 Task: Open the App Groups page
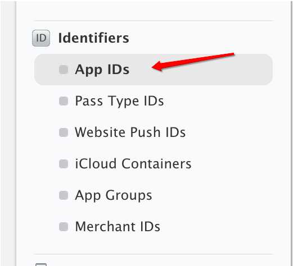point(114,195)
